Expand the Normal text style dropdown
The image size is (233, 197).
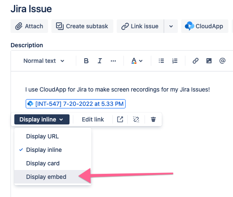tap(44, 61)
